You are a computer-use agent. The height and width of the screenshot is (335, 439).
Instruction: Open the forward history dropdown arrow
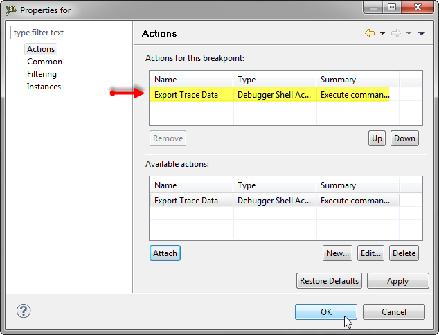pyautogui.click(x=409, y=33)
